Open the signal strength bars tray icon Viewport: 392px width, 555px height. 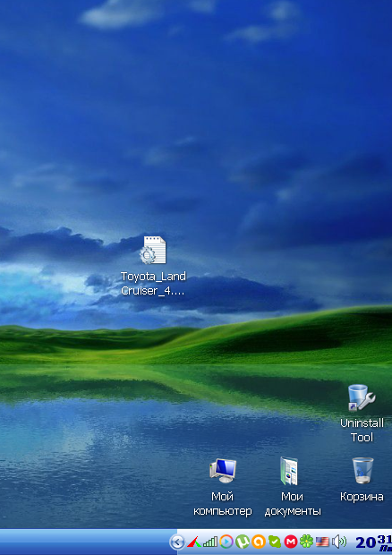click(210, 542)
